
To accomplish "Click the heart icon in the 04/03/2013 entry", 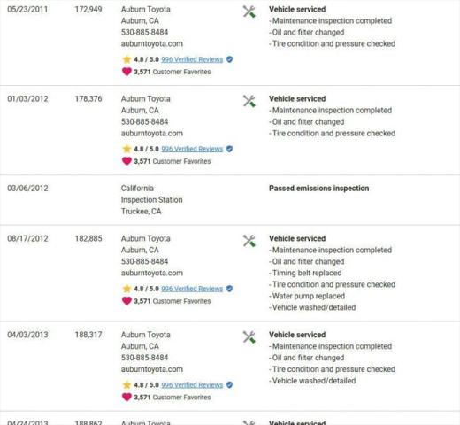I will (x=126, y=398).
